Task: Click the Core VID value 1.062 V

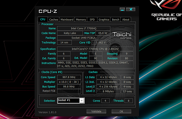Action: (101, 42)
